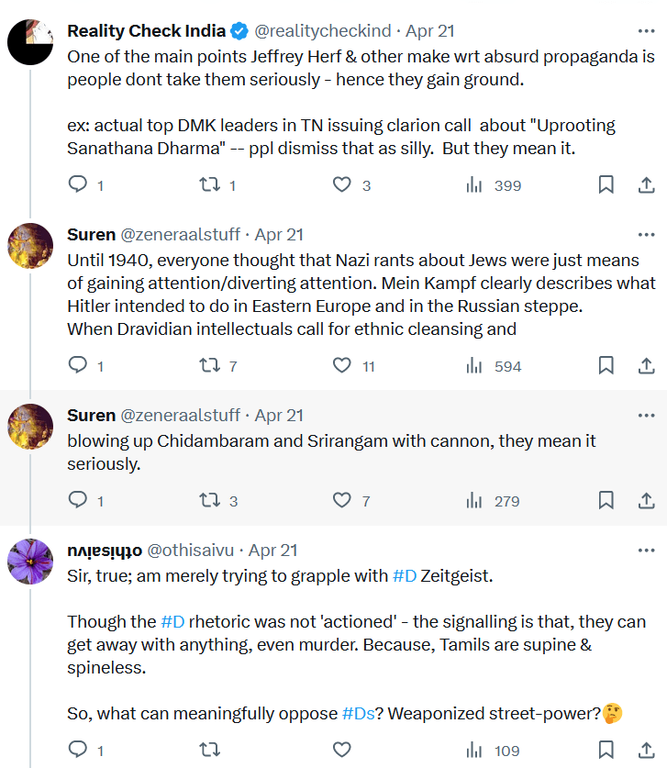Open more options on othisaivu's tweet
Viewport: 667px width, 768px height.
645,550
